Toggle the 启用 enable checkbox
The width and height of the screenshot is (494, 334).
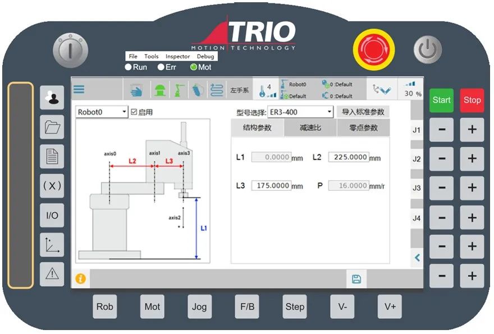pos(134,112)
